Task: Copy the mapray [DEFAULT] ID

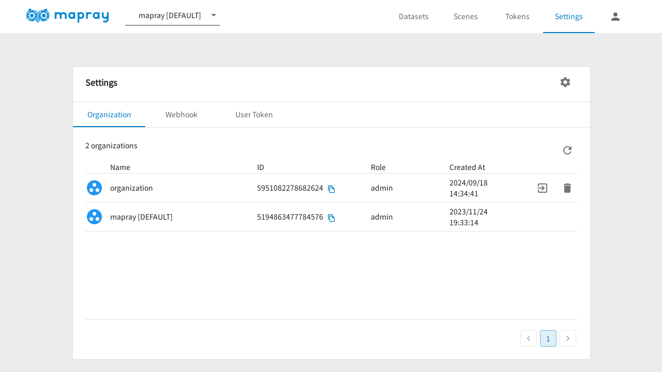Action: [x=332, y=218]
